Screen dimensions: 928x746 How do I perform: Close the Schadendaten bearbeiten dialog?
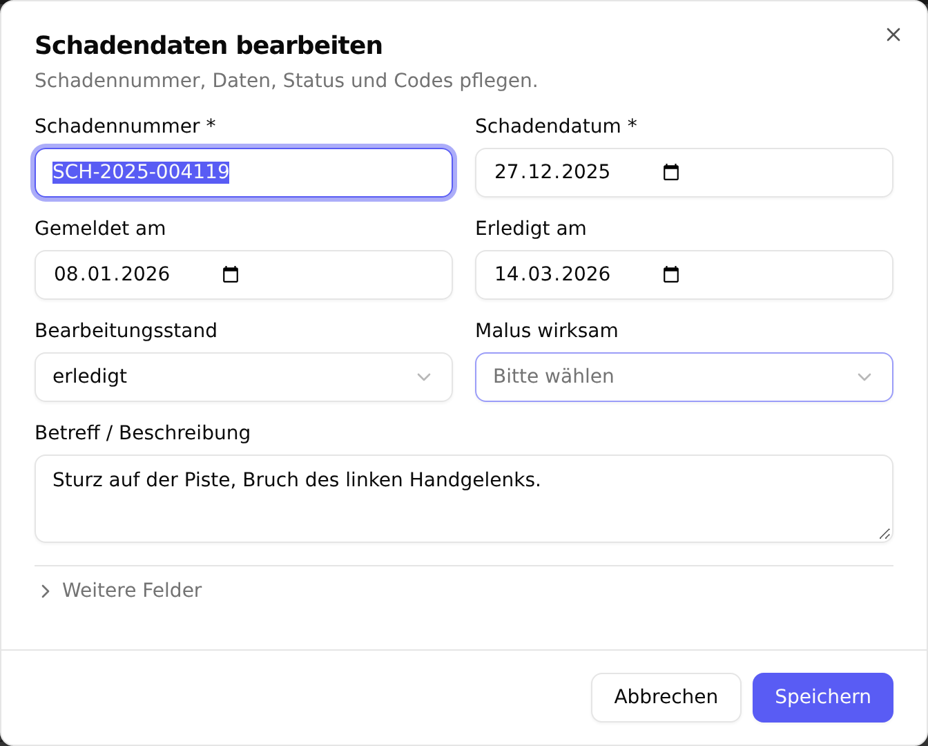[x=893, y=35]
